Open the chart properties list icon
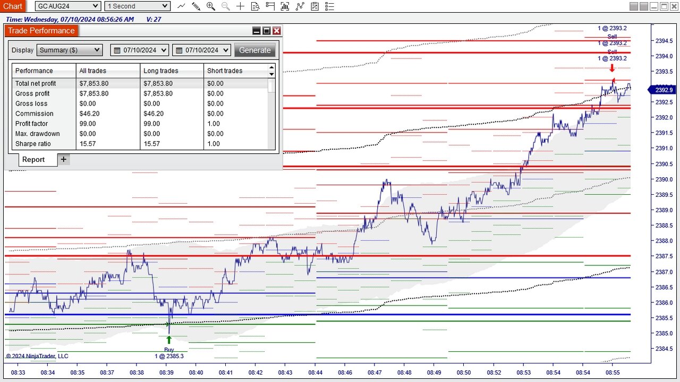This screenshot has height=382, width=680. point(330,6)
